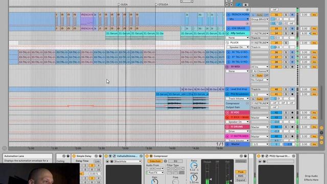
Task: Toggle track activator 35 on PLUCK
Action: (276, 43)
